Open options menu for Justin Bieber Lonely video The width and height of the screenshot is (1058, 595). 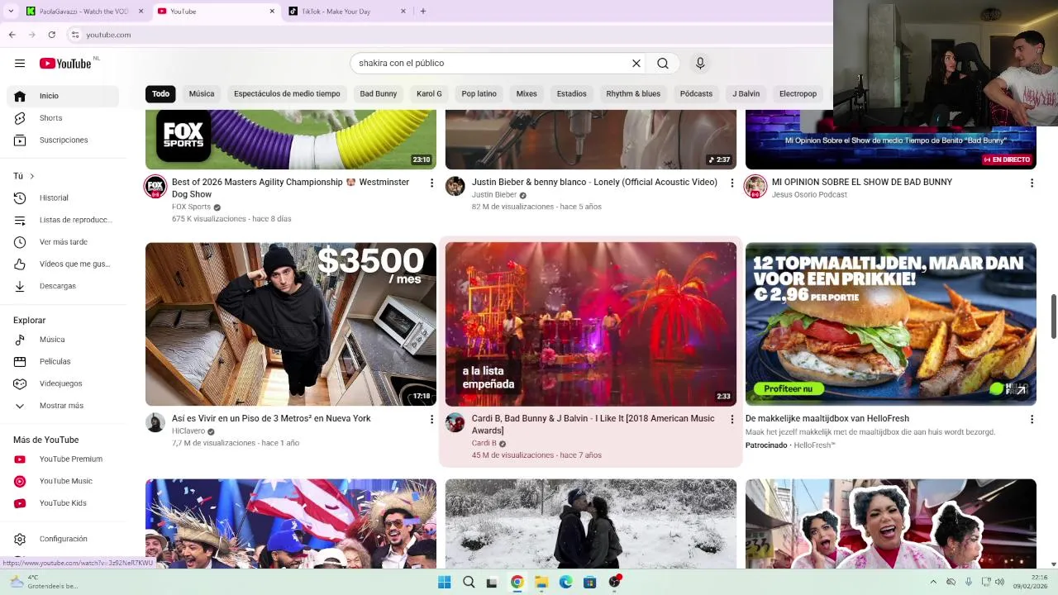732,183
